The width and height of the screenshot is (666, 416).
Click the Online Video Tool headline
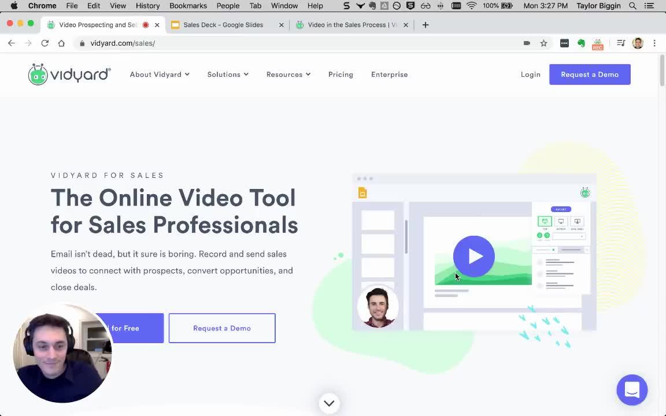click(174, 211)
